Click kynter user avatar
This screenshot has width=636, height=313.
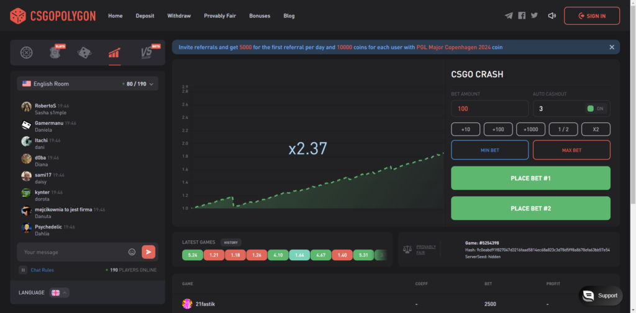tap(26, 193)
